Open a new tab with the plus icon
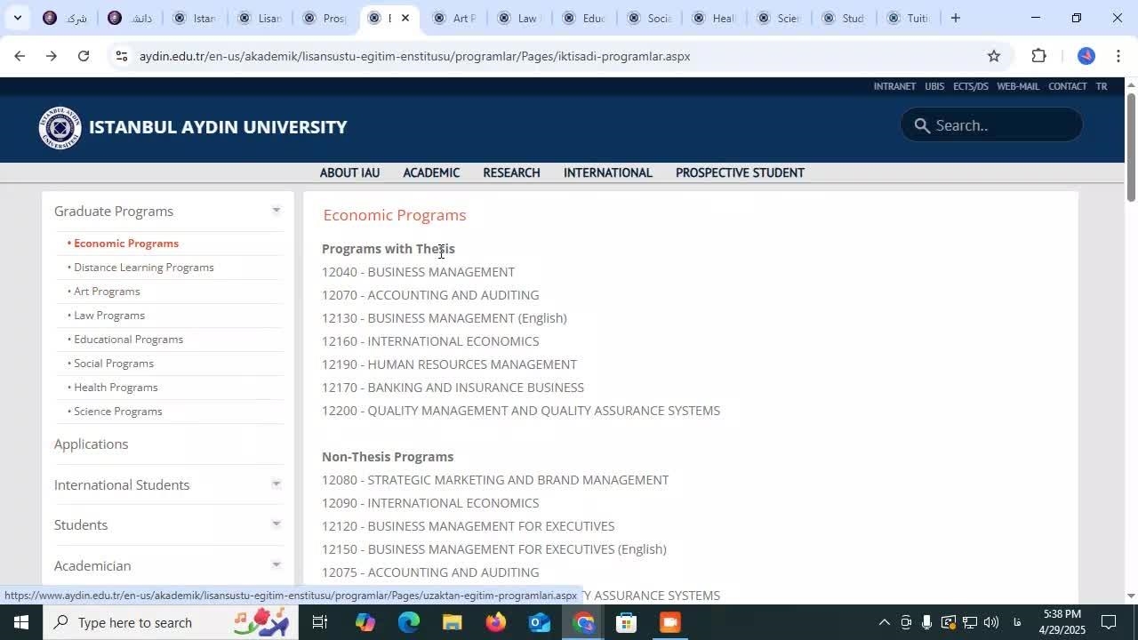 pyautogui.click(x=955, y=18)
